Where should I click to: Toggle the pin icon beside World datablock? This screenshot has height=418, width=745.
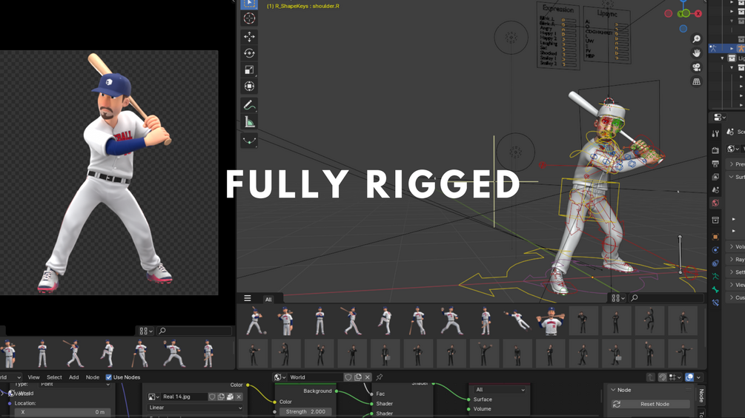tap(379, 377)
